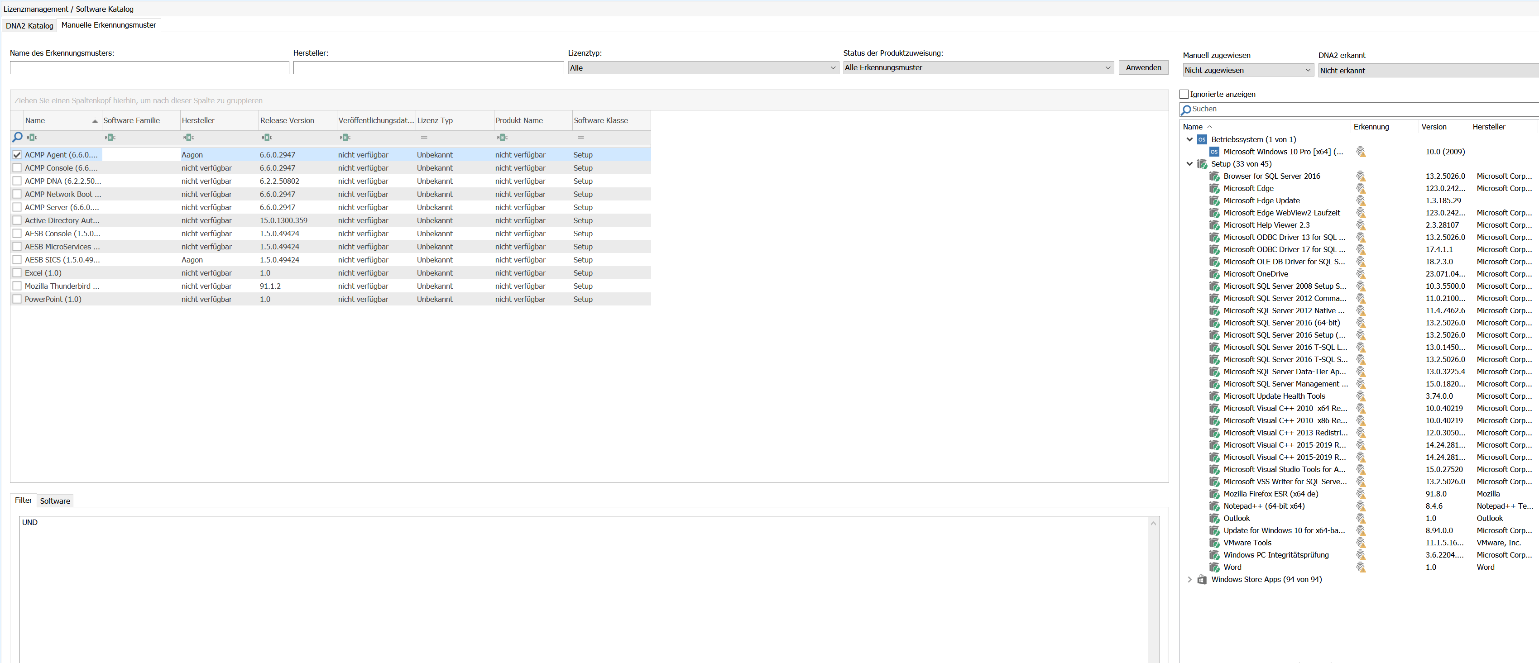
Task: Click the magnifier icon in grid filter row
Action: pos(17,138)
